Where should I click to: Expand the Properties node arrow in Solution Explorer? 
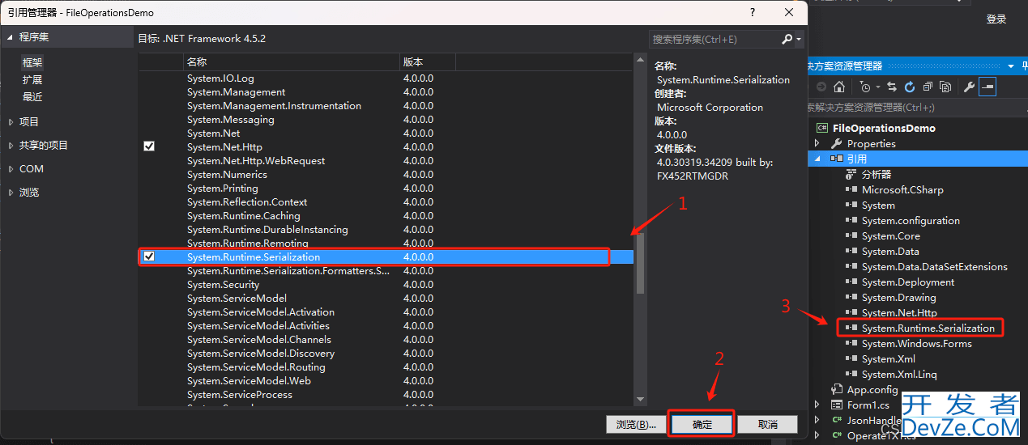817,143
